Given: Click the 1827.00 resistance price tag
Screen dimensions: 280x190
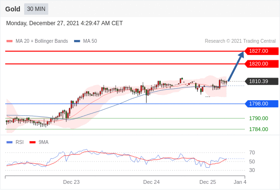Looking at the screenshot, I should (x=261, y=51).
